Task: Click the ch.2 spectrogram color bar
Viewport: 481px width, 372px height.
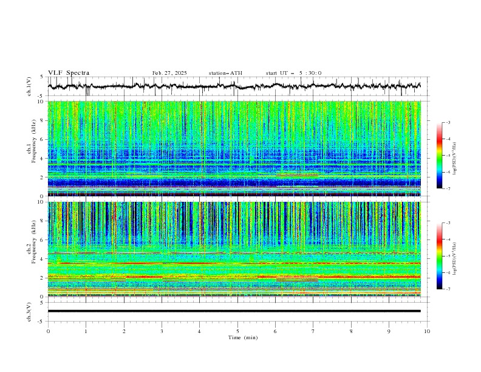Action: [439, 256]
